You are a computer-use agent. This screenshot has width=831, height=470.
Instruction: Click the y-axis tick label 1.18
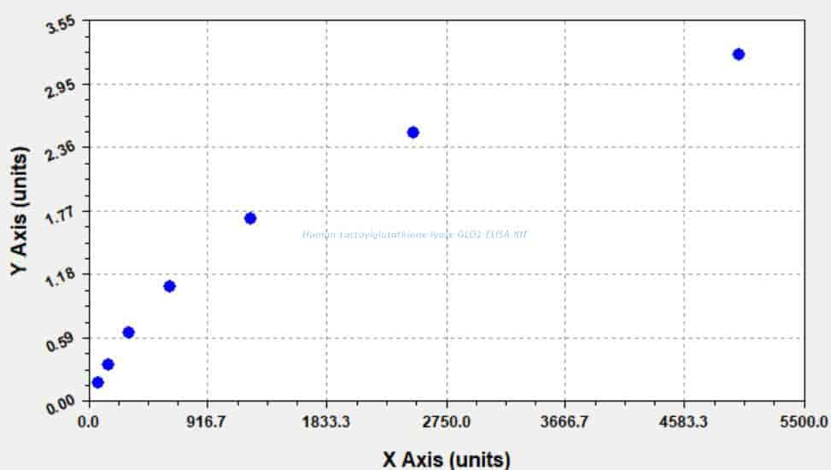60,279
